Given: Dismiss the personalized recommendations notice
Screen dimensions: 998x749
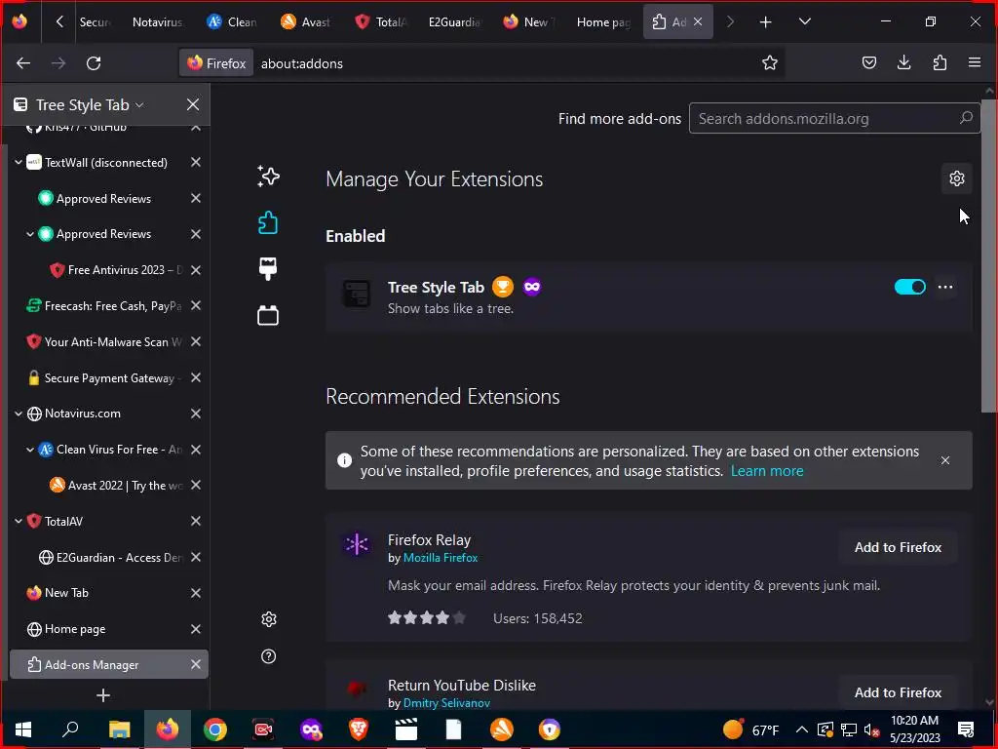Looking at the screenshot, I should 945,460.
